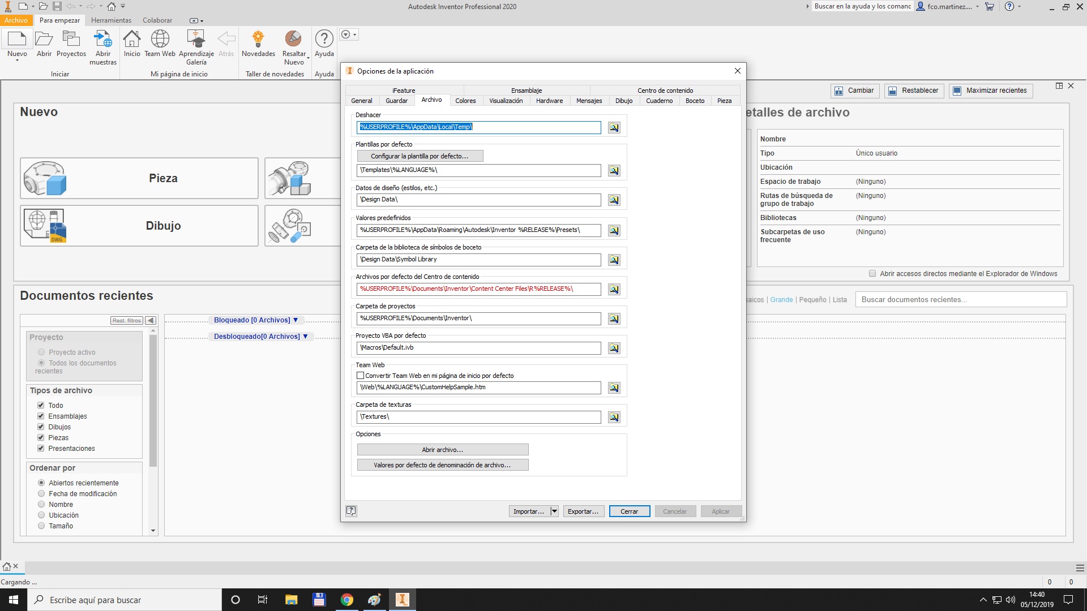Go to Inicio home icon
Image resolution: width=1087 pixels, height=611 pixels.
coord(132,39)
